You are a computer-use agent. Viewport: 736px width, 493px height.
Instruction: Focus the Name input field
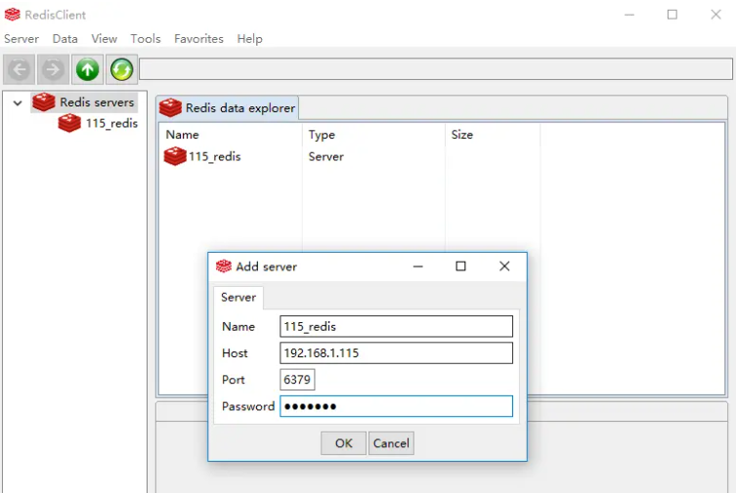coord(396,326)
